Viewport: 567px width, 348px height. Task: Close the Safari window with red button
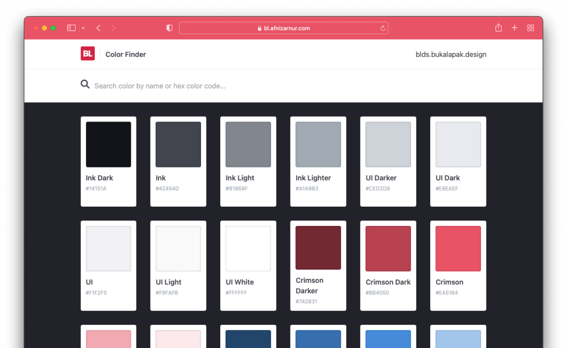click(x=36, y=28)
